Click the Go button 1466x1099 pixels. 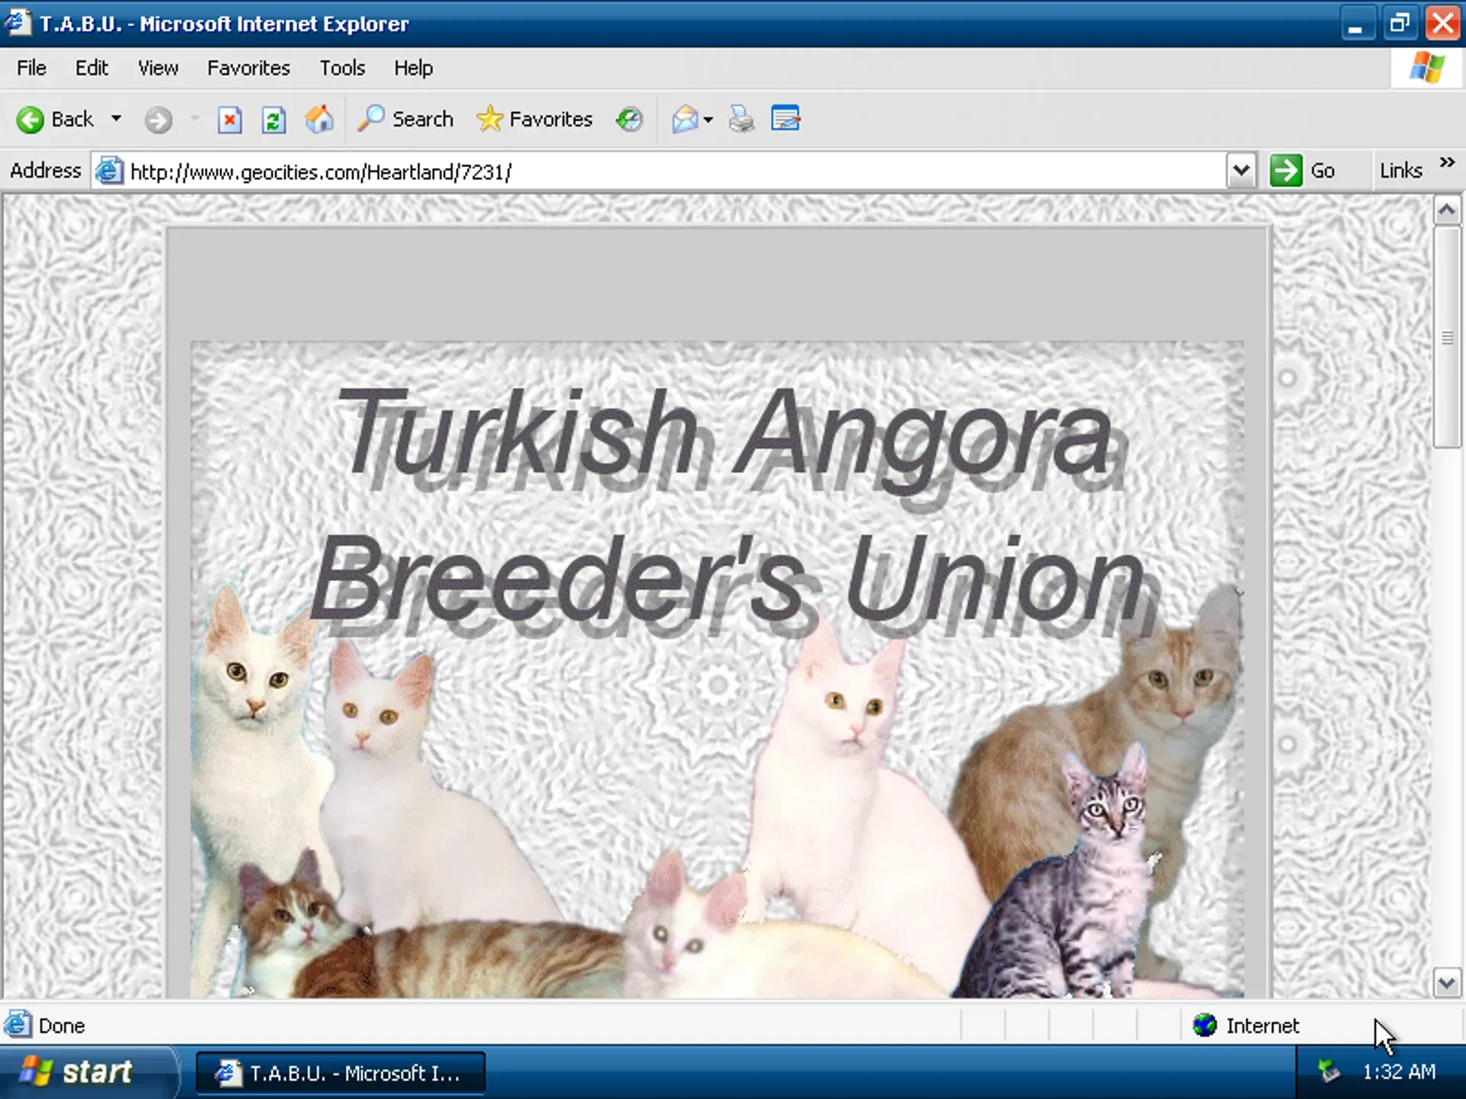[1306, 170]
